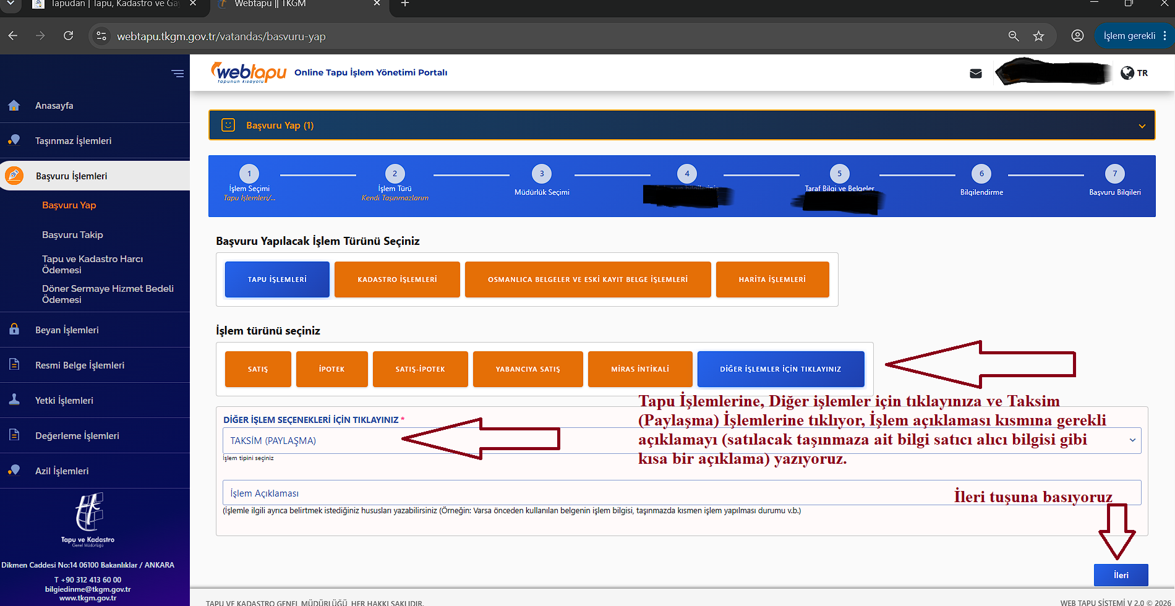The width and height of the screenshot is (1175, 606).
Task: Click the Taşınmaz İşlemleri sidebar icon
Action: (14, 140)
